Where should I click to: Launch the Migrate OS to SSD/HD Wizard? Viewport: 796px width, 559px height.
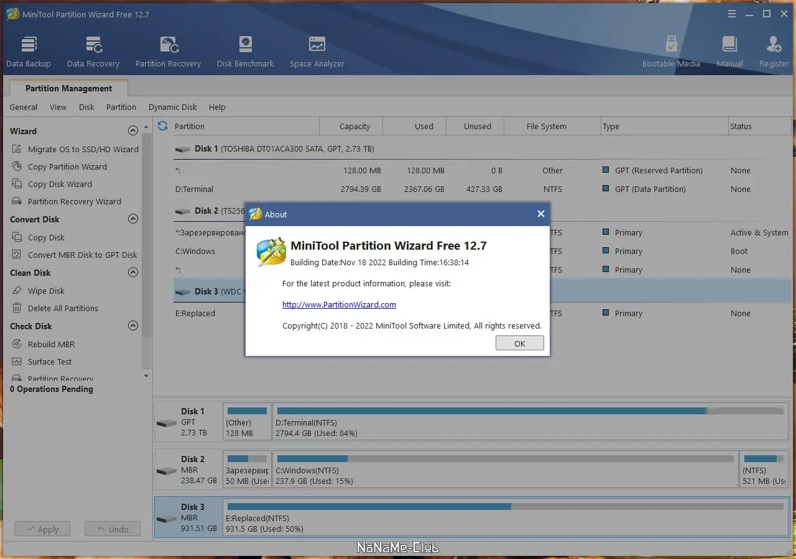(75, 149)
